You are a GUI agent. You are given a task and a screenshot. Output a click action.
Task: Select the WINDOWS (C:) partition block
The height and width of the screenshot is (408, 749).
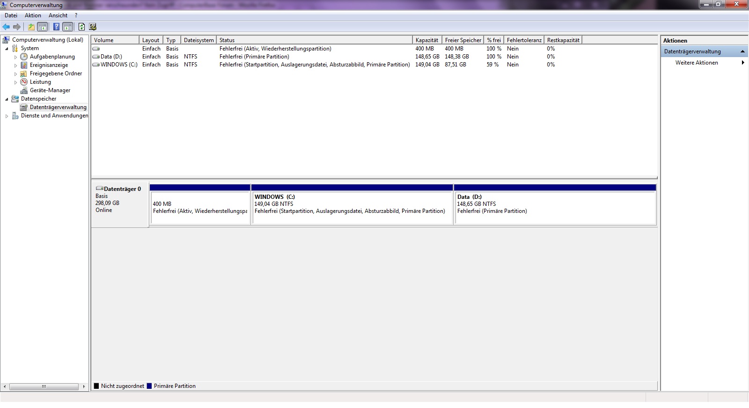coord(352,204)
